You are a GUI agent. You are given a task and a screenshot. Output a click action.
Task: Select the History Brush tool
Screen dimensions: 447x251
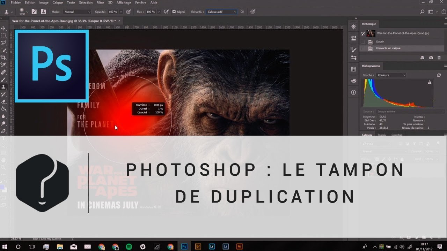click(3, 94)
